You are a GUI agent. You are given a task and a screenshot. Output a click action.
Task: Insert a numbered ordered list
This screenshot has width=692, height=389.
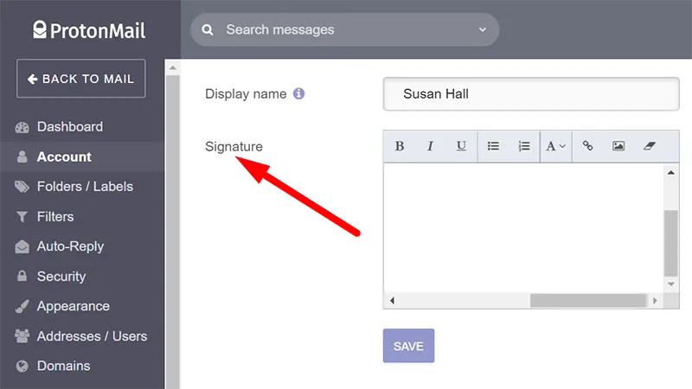point(524,146)
